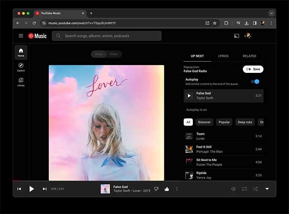Viewport: 289px width, 214px height.
Task: Play Team by Lorde from queue
Action: tap(224, 136)
